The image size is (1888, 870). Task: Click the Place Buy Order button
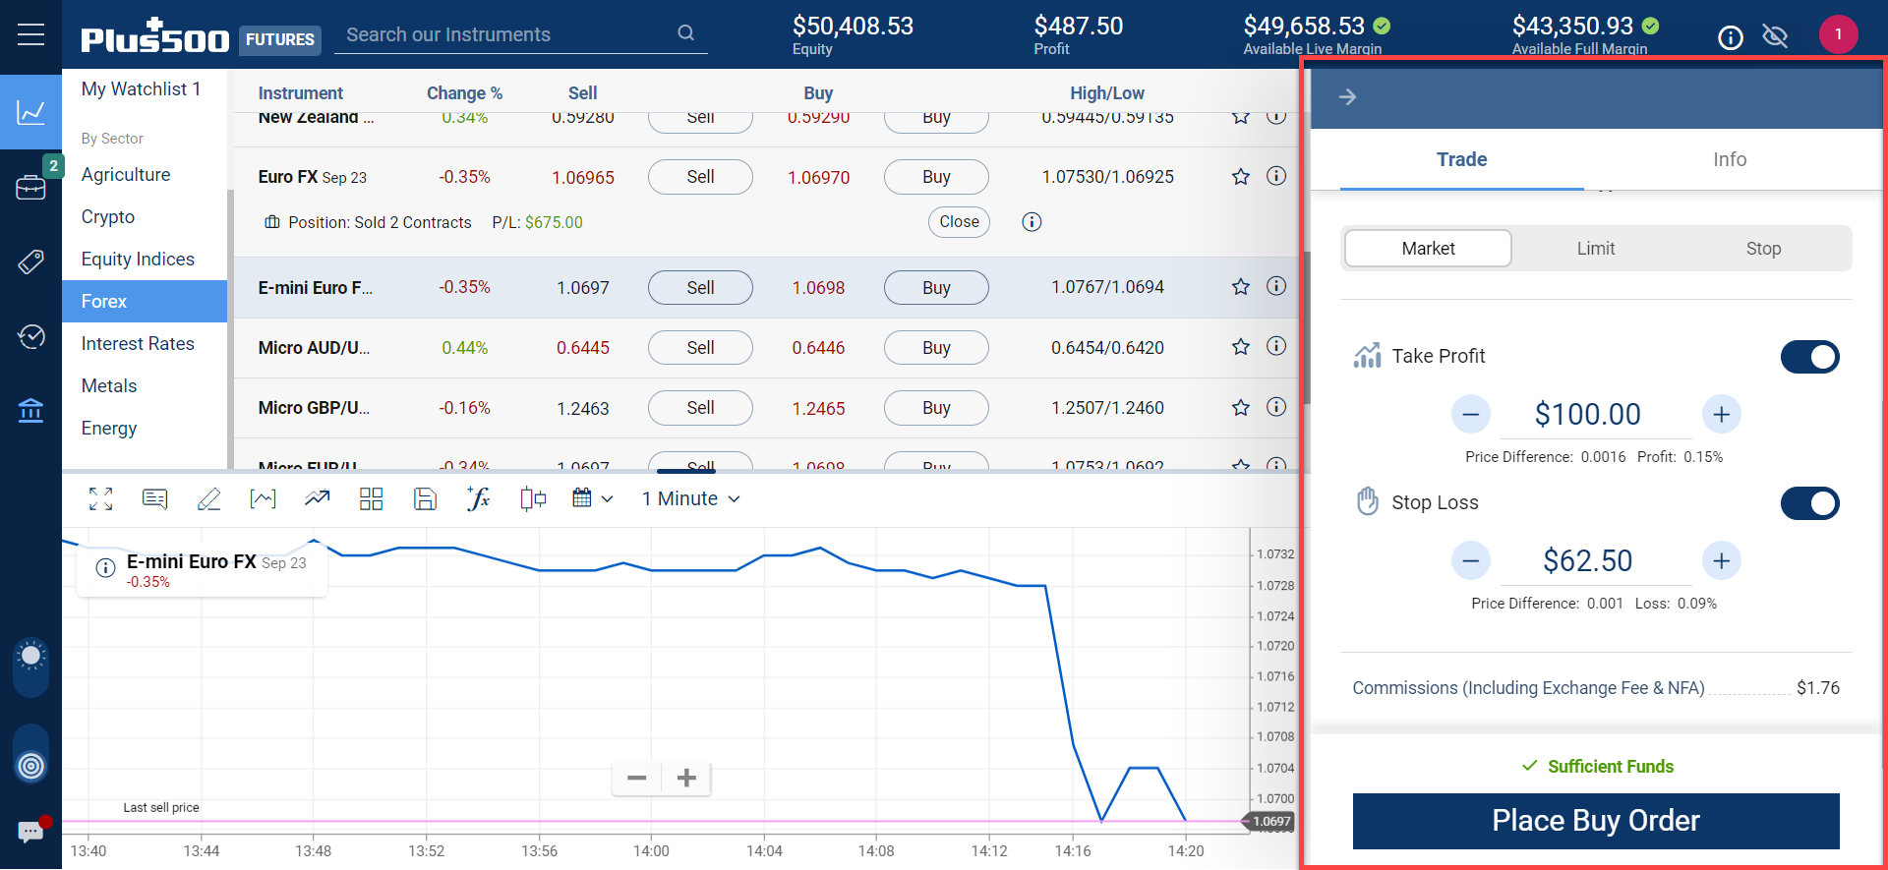(x=1595, y=821)
